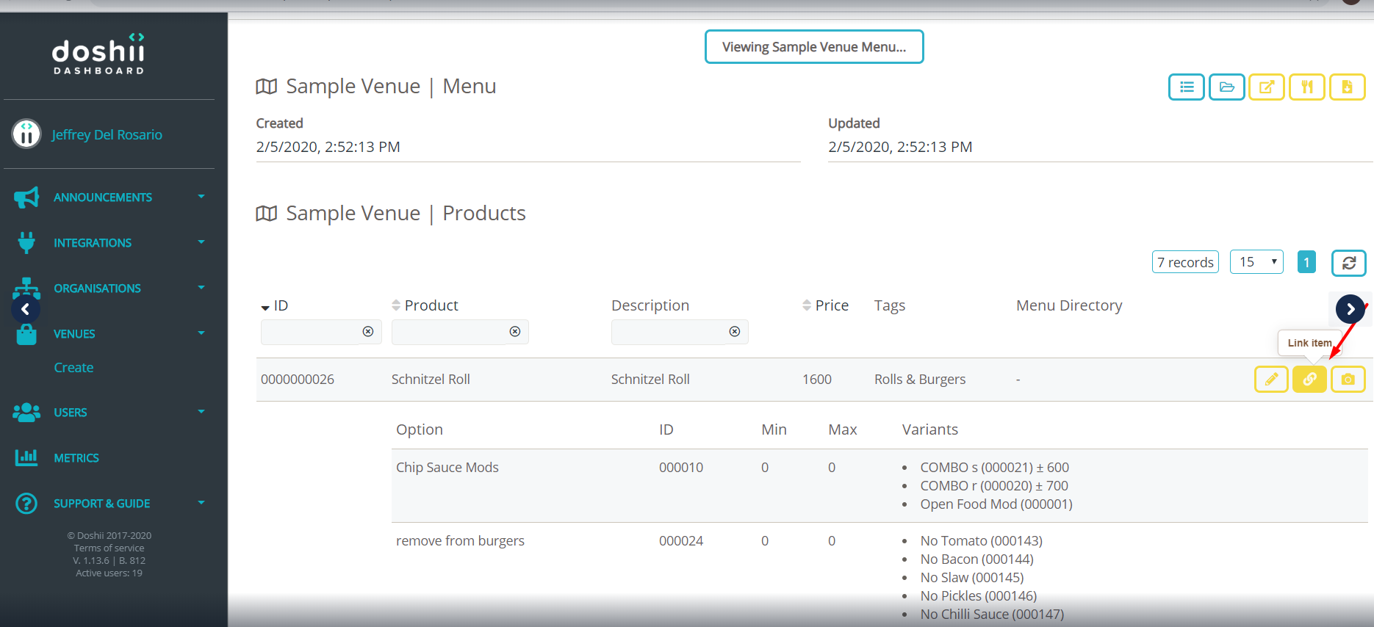Click price value 1600
The image size is (1374, 627).
point(817,380)
